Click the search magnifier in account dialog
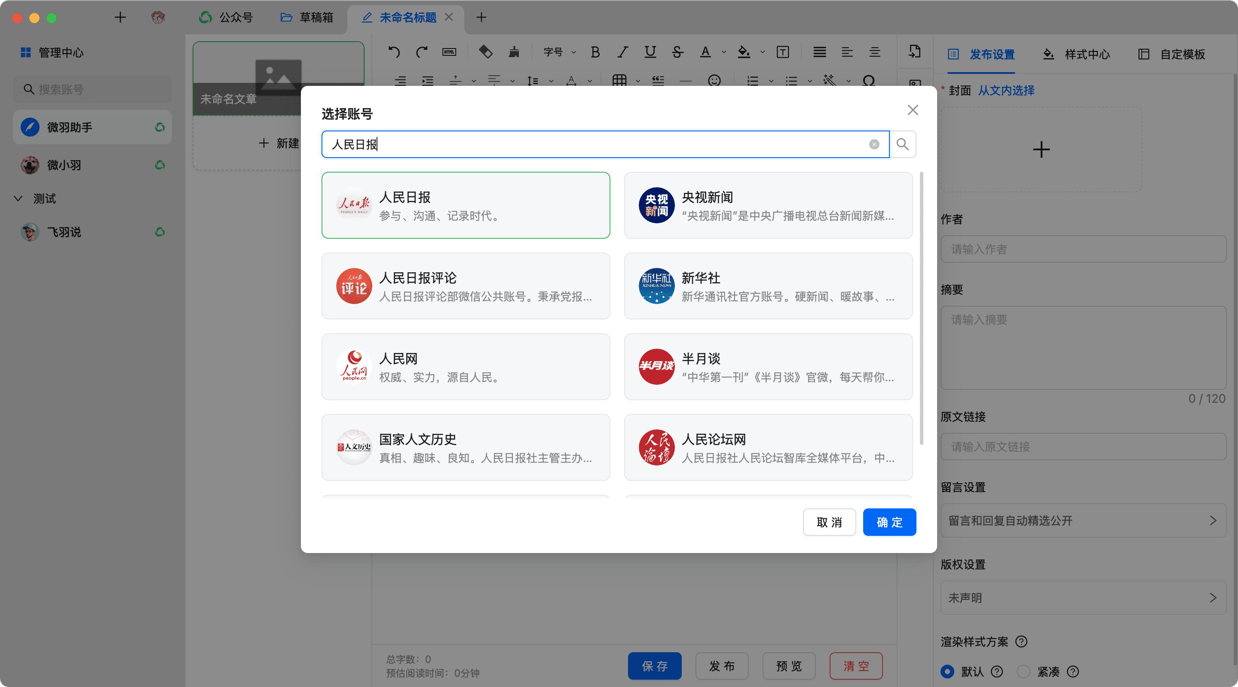 [x=902, y=144]
